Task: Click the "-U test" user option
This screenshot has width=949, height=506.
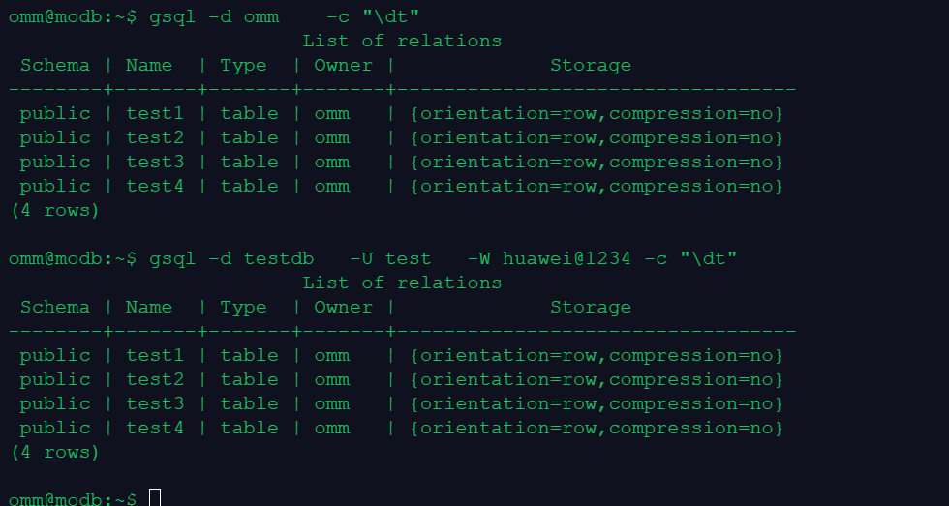Action: (x=390, y=258)
